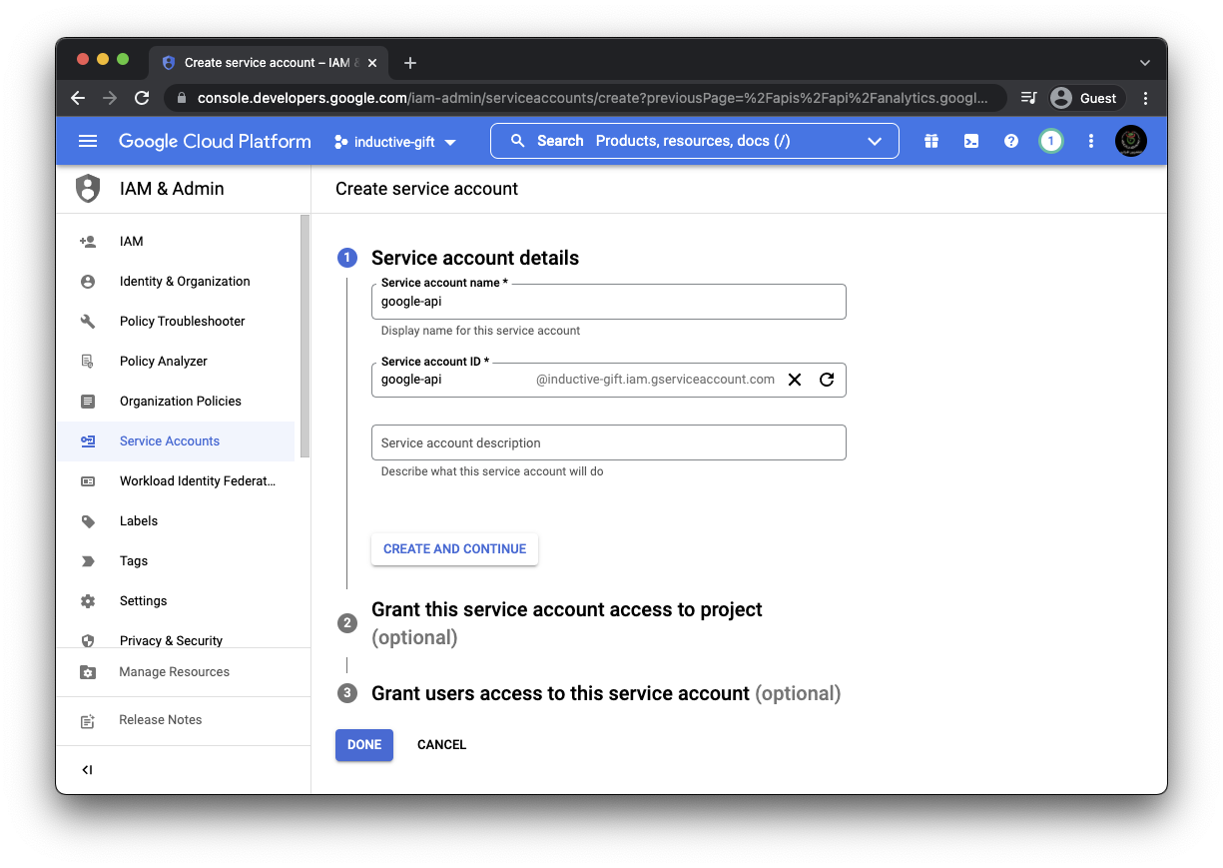This screenshot has height=868, width=1223.
Task: Clear the Service account ID with X
Action: click(x=795, y=380)
